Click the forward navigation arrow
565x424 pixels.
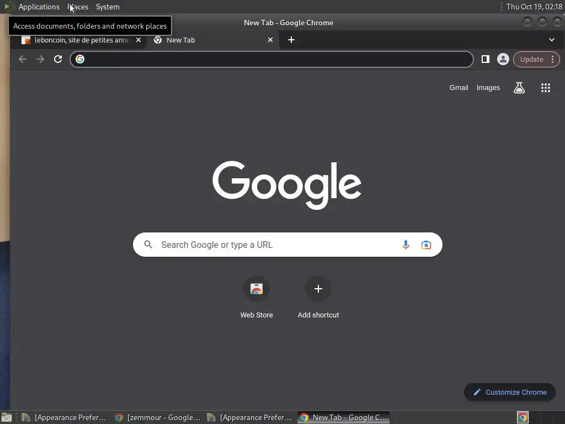(x=40, y=59)
